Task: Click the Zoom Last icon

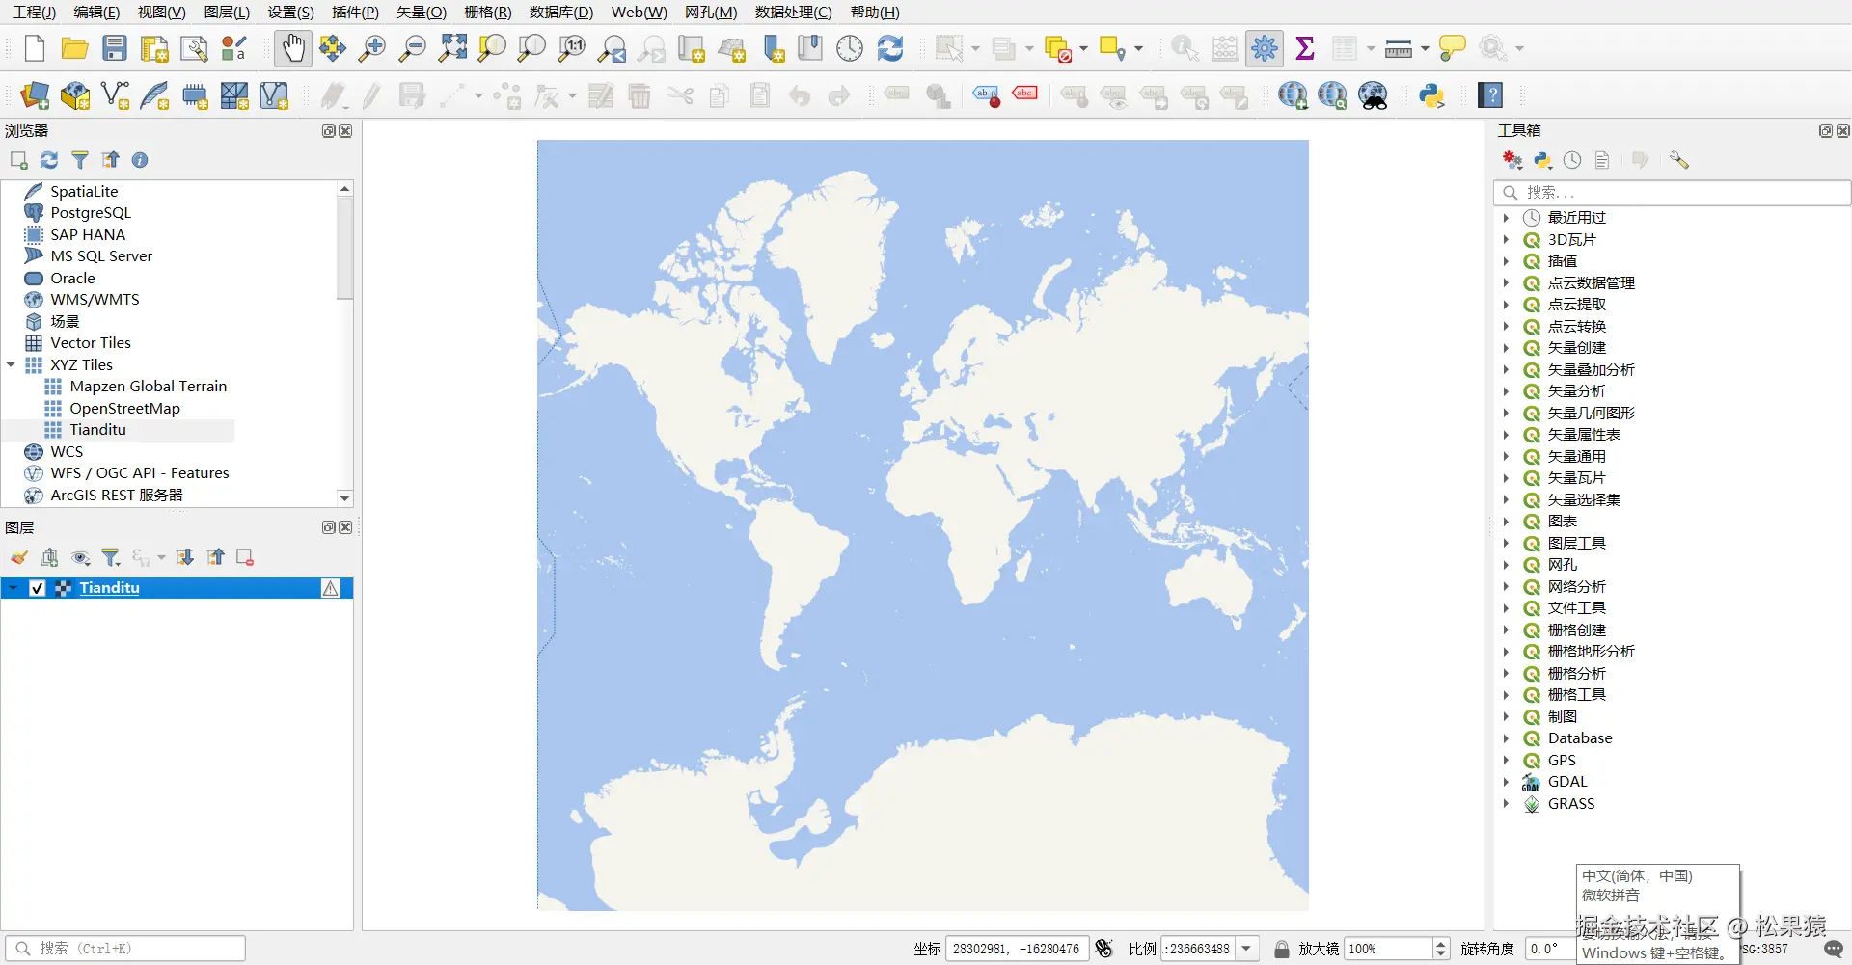Action: 612,48
